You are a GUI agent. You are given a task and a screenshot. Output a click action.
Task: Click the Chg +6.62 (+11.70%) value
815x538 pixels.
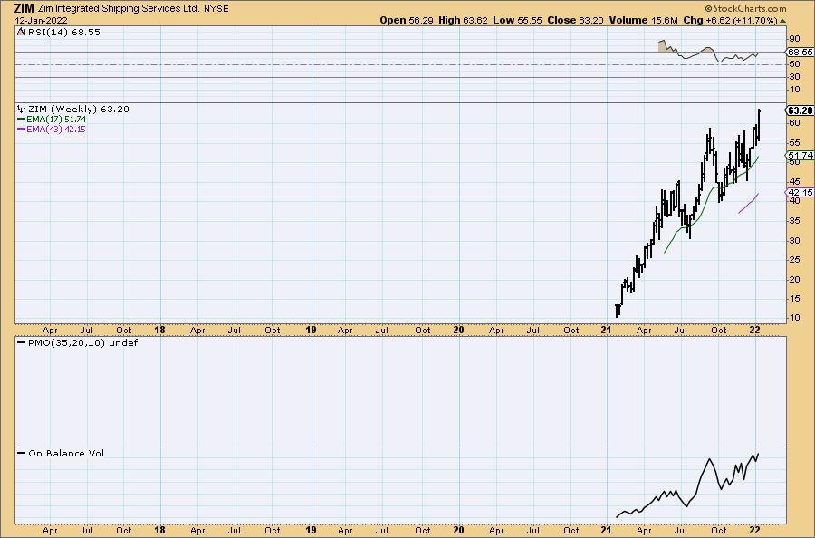[x=730, y=20]
